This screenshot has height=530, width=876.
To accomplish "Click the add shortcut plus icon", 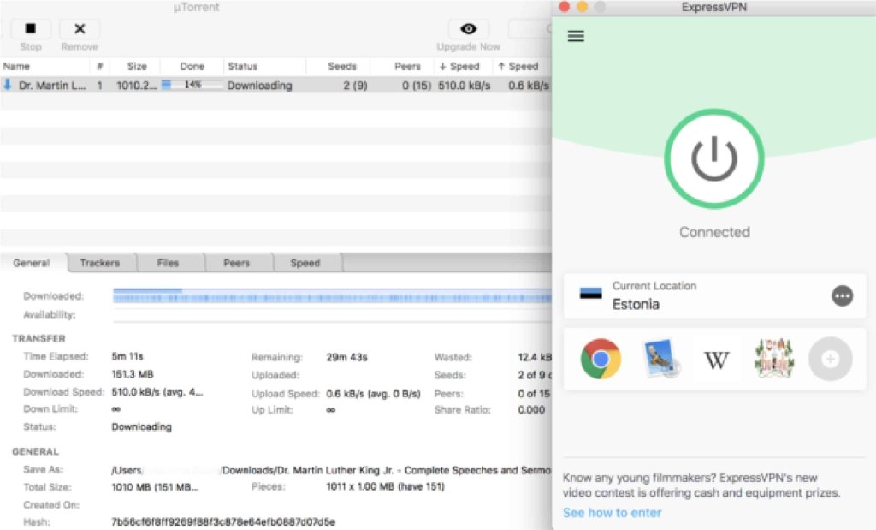I will pos(830,359).
